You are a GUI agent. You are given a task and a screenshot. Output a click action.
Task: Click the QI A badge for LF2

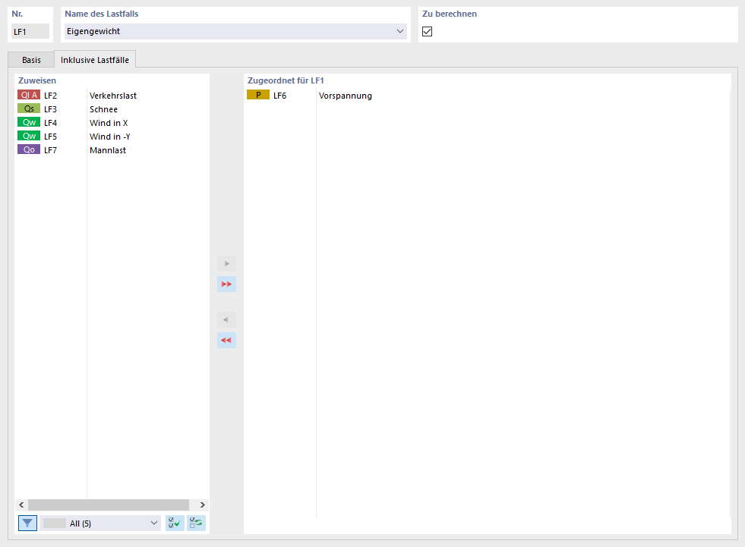tap(29, 95)
